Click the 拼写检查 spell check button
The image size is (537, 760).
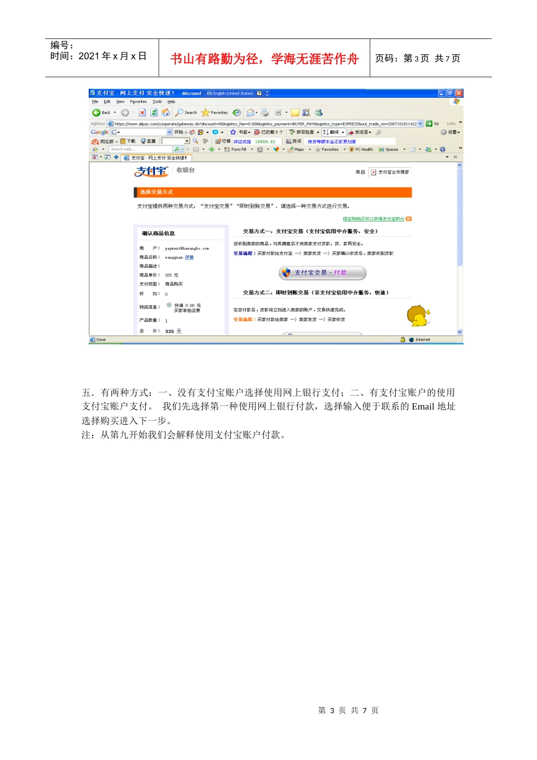[302, 132]
